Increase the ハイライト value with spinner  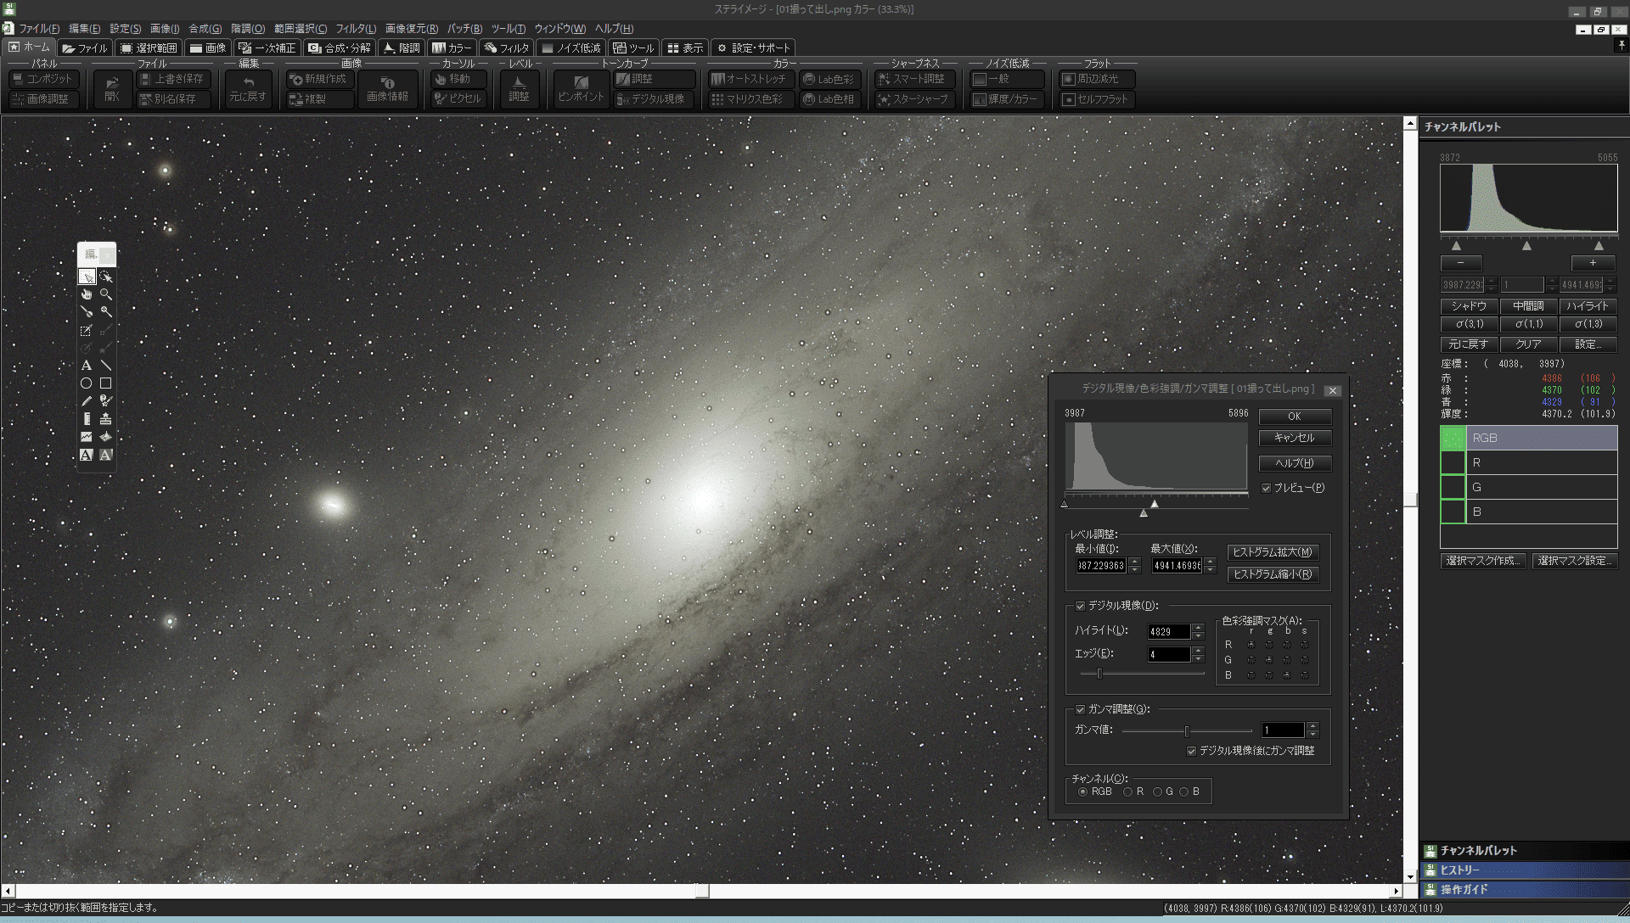point(1198,628)
